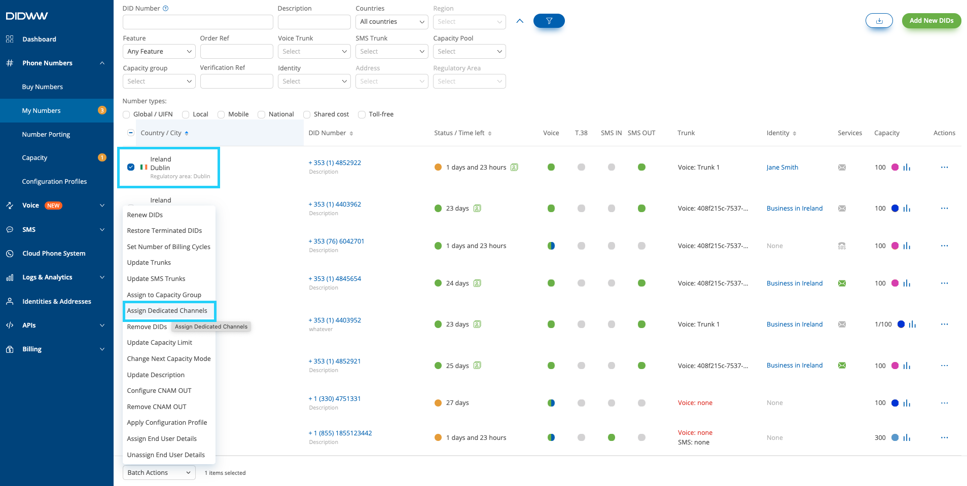The height and width of the screenshot is (486, 967).
Task: Click the download export icon button
Action: [x=879, y=21]
